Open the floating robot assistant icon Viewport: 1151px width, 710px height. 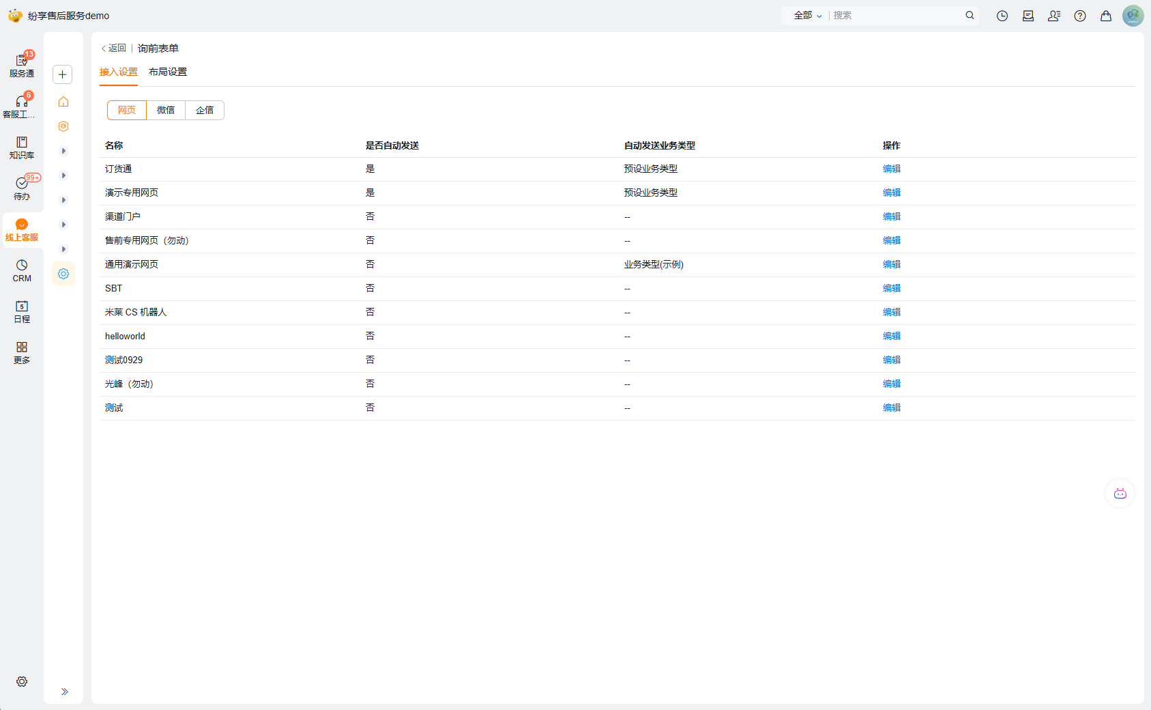pos(1120,494)
